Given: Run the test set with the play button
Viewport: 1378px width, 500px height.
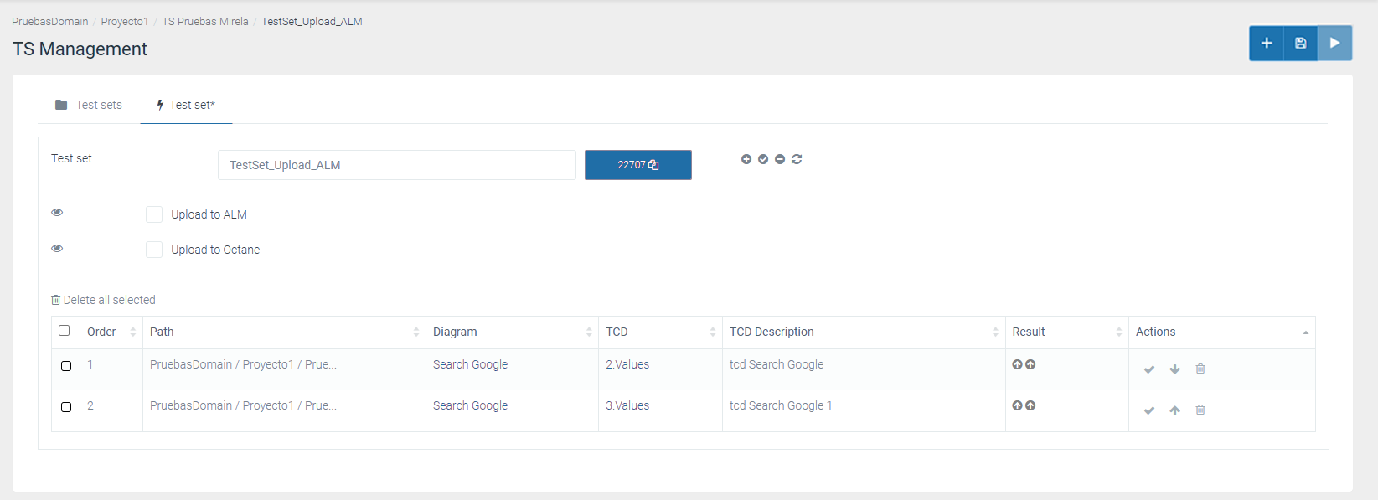Looking at the screenshot, I should (x=1334, y=43).
